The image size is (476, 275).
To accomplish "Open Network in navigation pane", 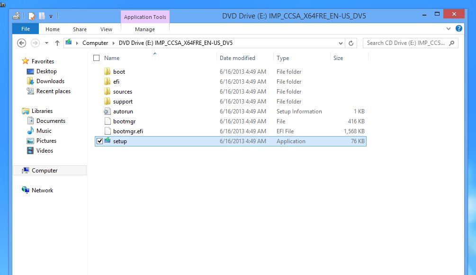I will pyautogui.click(x=42, y=190).
